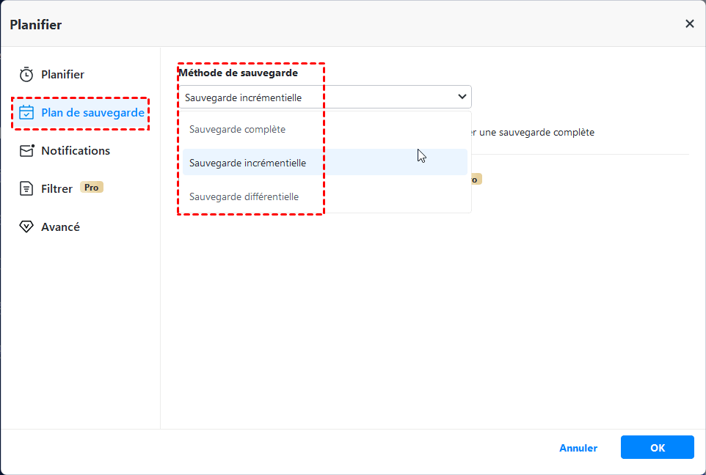This screenshot has width=706, height=475.
Task: Click the Filtrer document icon
Action: [26, 189]
